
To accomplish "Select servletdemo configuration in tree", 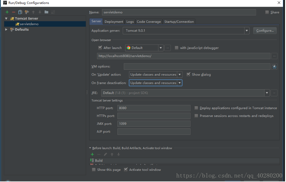I will tap(45, 24).
